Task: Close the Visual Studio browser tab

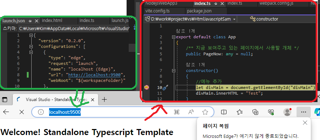Action: [92, 100]
